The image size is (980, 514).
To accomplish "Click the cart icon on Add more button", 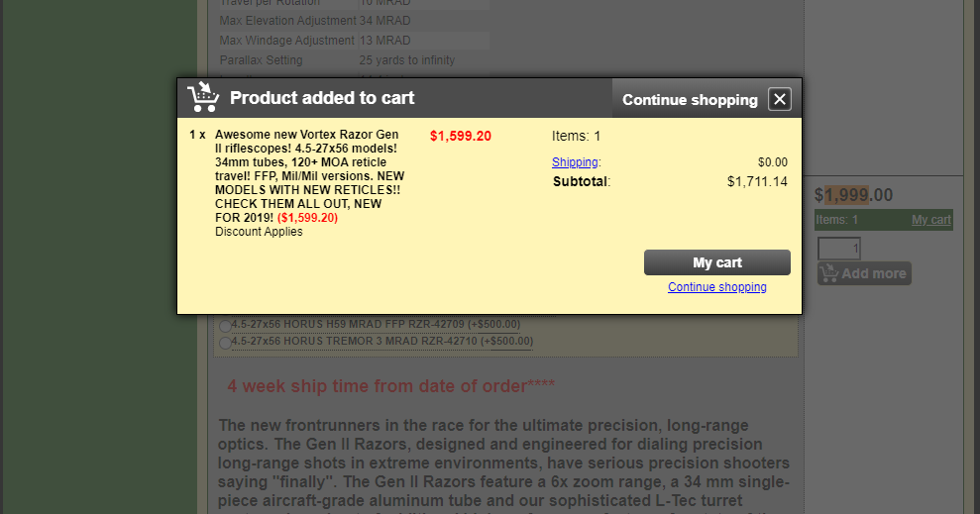I will (x=829, y=273).
